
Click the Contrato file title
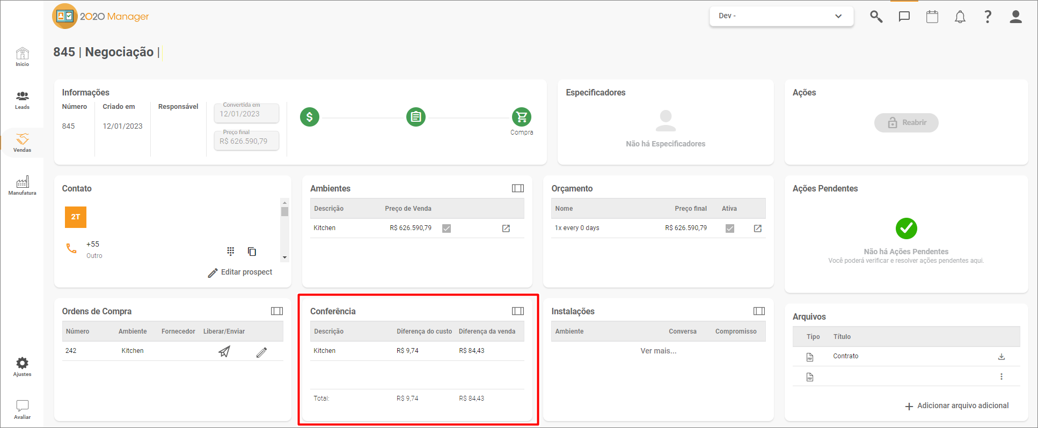845,356
